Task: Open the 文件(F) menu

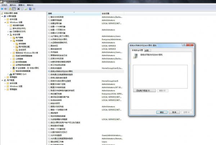Action: (4, 5)
